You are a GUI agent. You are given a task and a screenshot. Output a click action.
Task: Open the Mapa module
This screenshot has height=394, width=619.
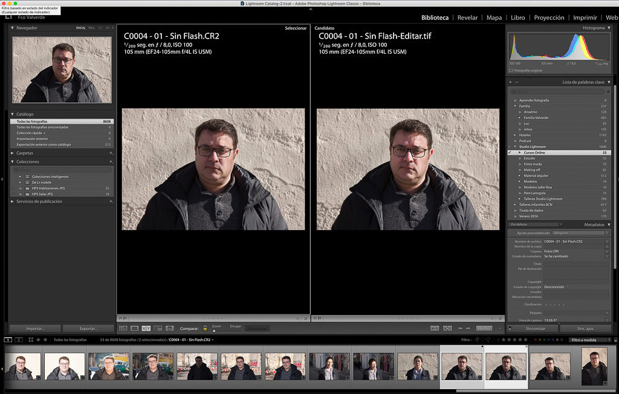pos(494,17)
